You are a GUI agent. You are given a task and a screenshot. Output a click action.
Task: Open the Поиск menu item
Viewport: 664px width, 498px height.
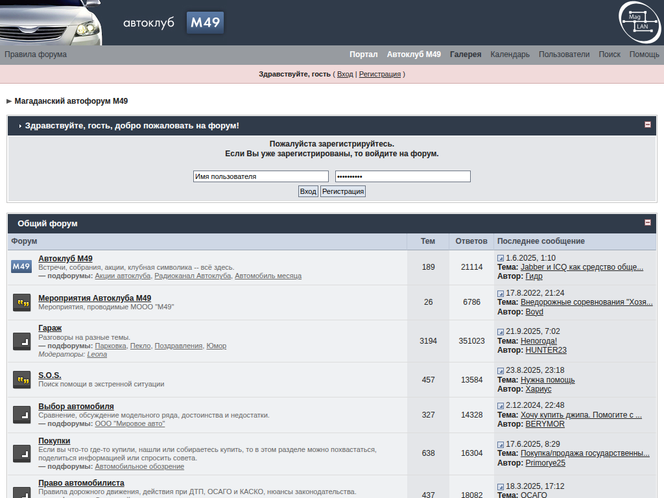click(x=609, y=54)
